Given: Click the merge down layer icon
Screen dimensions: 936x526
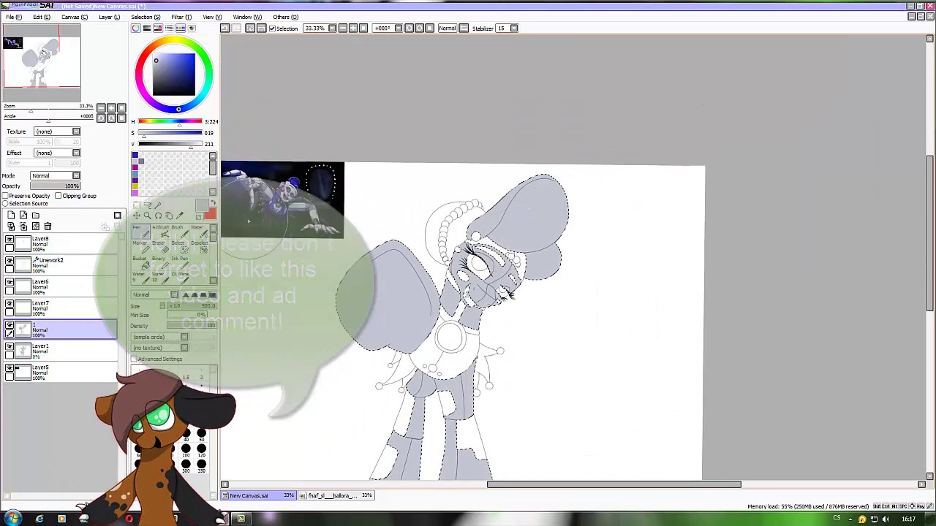Looking at the screenshot, I should point(23,226).
